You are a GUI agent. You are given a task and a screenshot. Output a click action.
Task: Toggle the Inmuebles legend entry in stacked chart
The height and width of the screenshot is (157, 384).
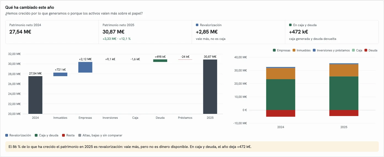click(302, 50)
